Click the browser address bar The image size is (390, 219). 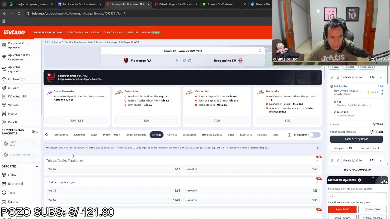coord(146,13)
